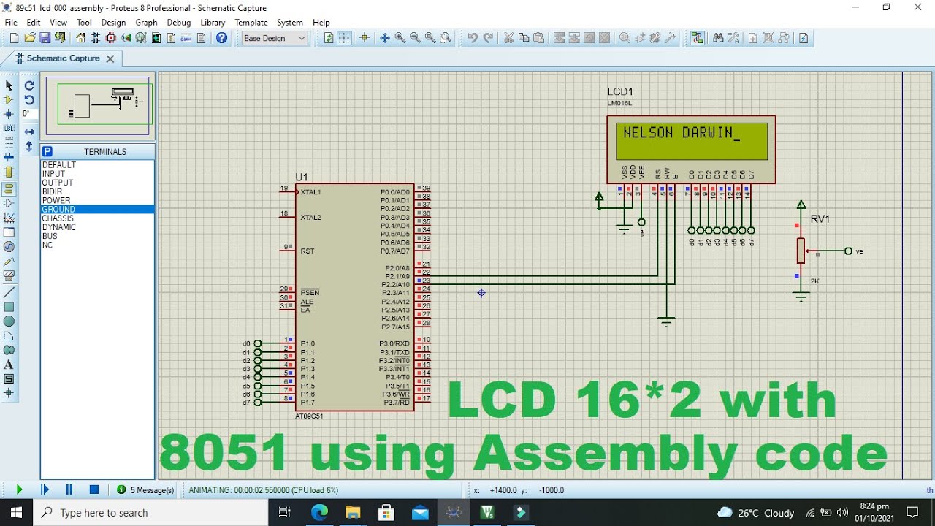Step the simulation forward
The height and width of the screenshot is (526, 935).
click(x=45, y=489)
